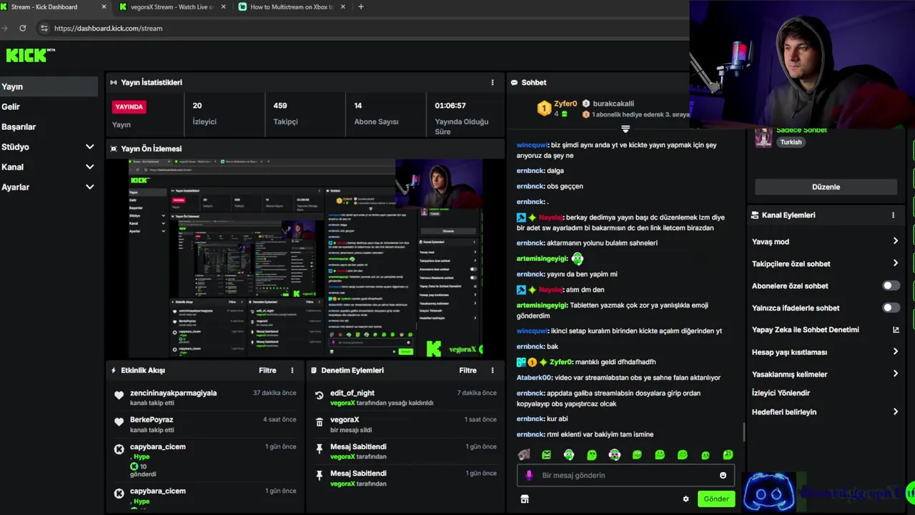Click the undo icon beside edit_of_night
Image resolution: width=915 pixels, height=515 pixels.
[x=320, y=396]
